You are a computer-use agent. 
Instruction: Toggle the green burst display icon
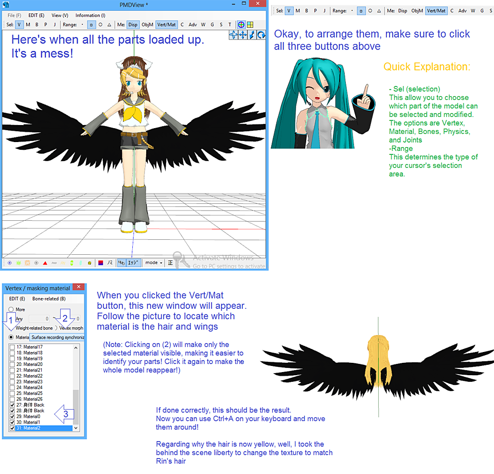coord(19,263)
